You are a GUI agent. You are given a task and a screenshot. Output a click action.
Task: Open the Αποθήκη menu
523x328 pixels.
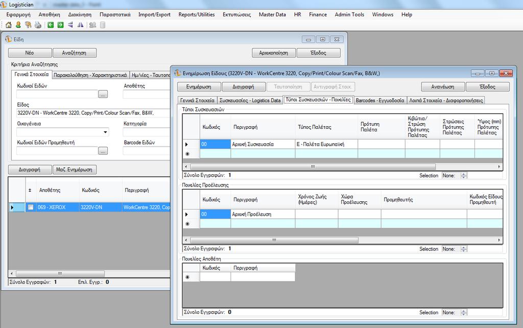point(50,15)
